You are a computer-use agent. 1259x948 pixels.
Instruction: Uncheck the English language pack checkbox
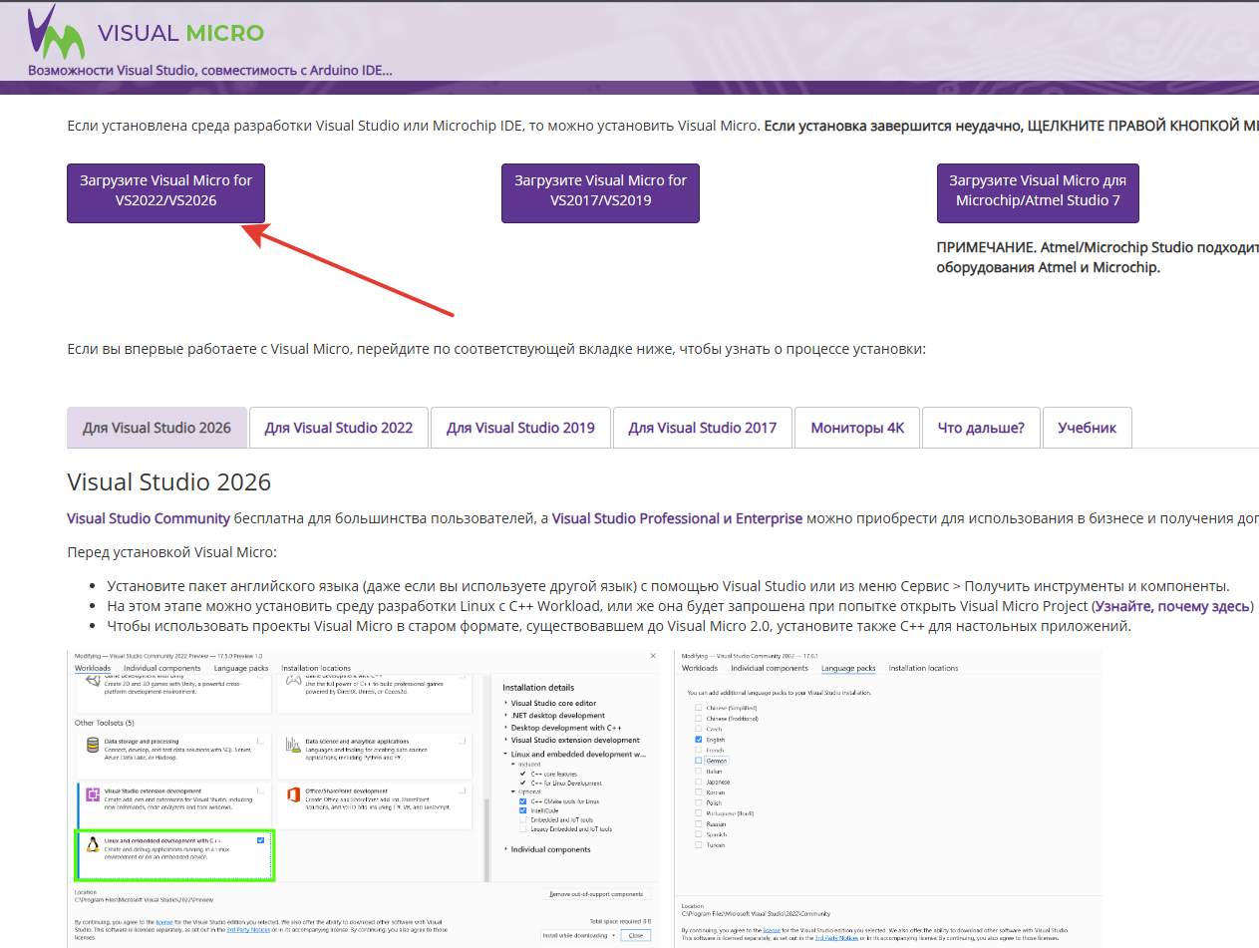coord(699,740)
